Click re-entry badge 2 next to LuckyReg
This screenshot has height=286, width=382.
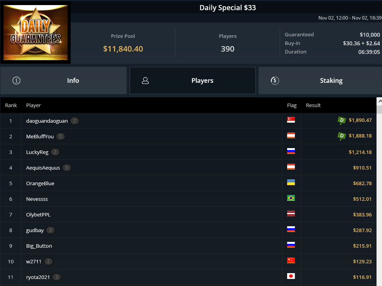55,152
